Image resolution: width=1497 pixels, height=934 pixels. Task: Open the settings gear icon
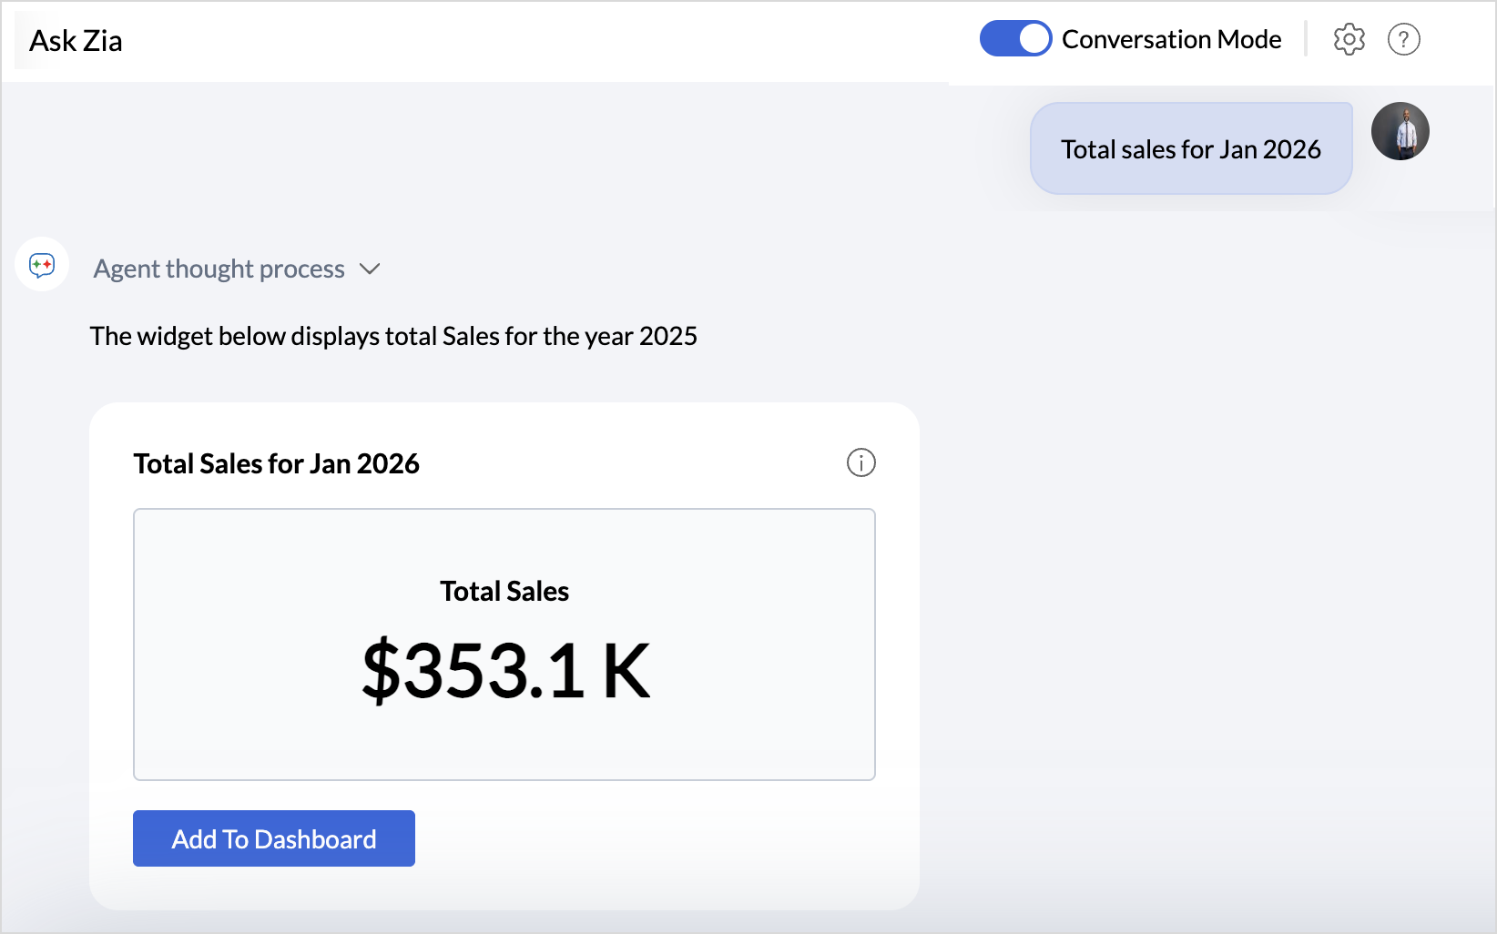pos(1349,39)
